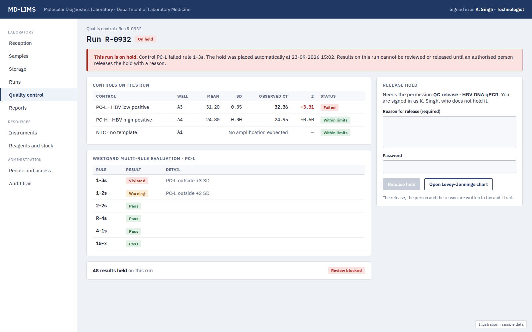The width and height of the screenshot is (532, 332).
Task: Click the Failed status for PC-L
Action: click(x=329, y=108)
